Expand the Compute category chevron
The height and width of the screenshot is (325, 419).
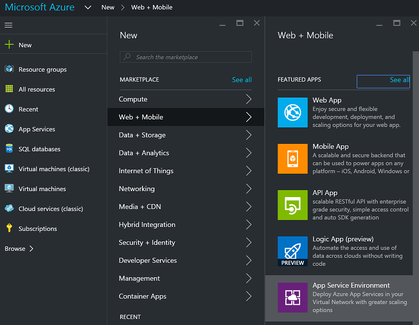tap(249, 99)
